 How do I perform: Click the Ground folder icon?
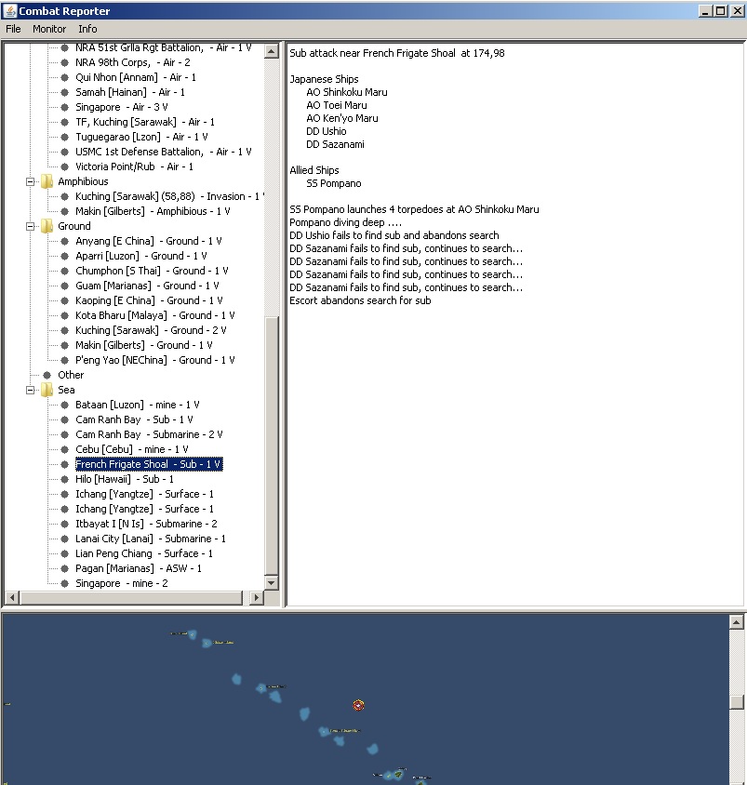(47, 226)
